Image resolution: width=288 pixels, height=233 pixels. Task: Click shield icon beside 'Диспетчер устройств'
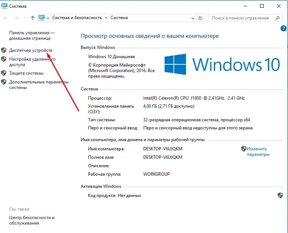[x=4, y=50]
